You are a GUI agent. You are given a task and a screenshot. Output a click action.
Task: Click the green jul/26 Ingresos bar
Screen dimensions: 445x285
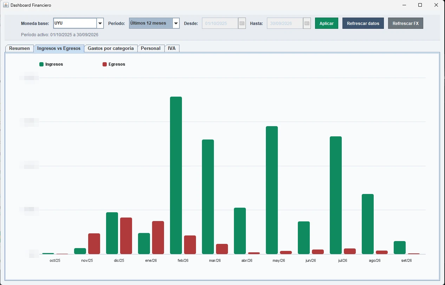tap(336, 195)
